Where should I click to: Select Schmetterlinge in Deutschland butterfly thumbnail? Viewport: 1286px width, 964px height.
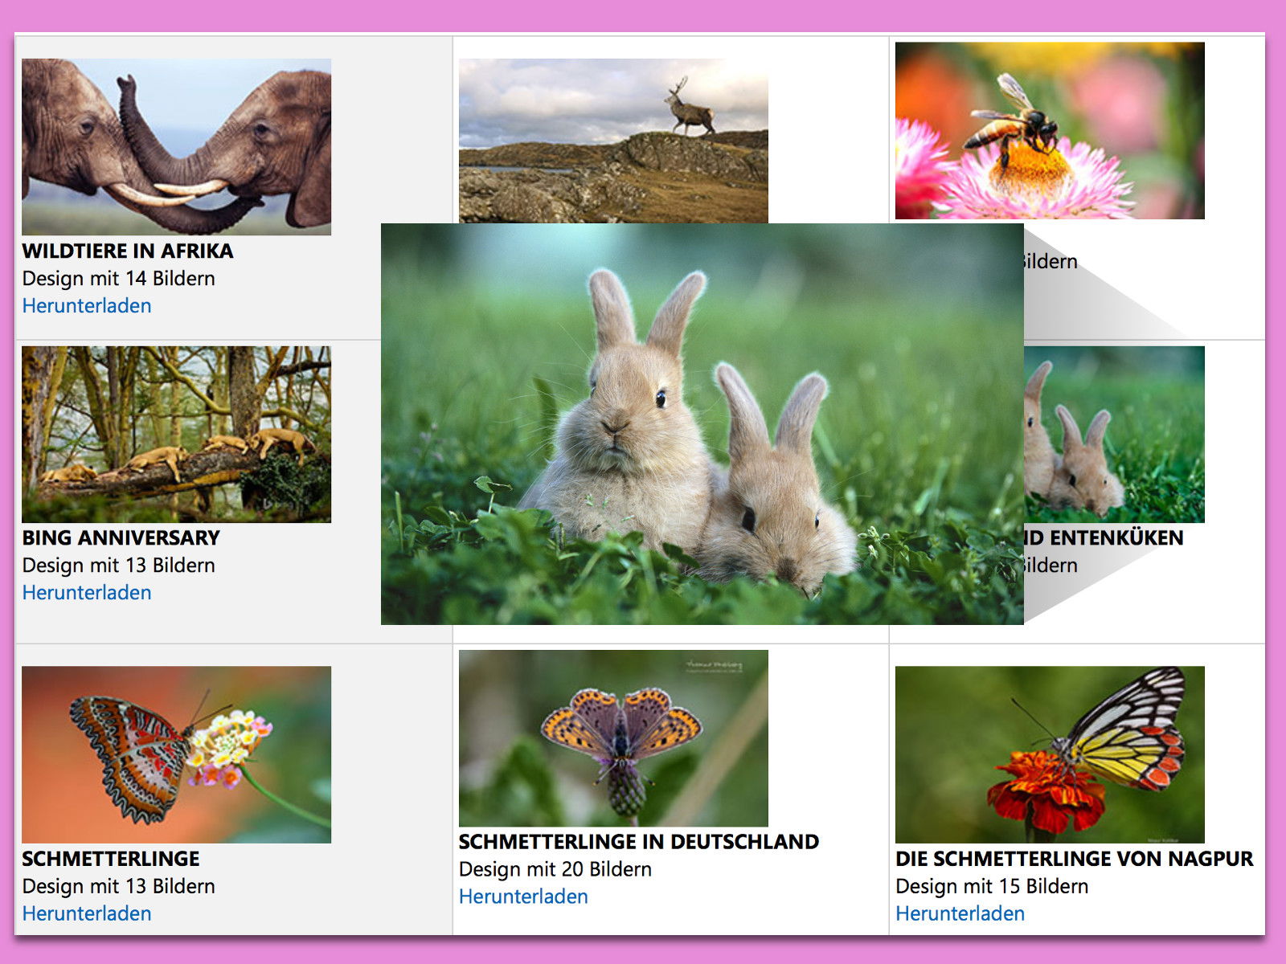(x=613, y=738)
